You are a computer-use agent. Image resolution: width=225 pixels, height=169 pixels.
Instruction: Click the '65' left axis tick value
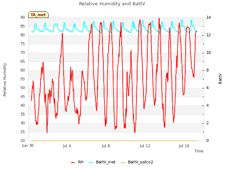tap(22, 62)
